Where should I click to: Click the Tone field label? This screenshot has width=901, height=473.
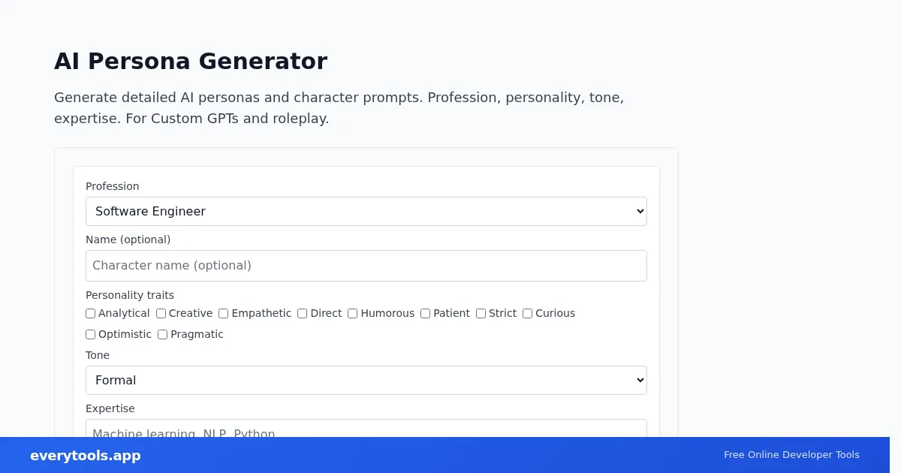(98, 355)
